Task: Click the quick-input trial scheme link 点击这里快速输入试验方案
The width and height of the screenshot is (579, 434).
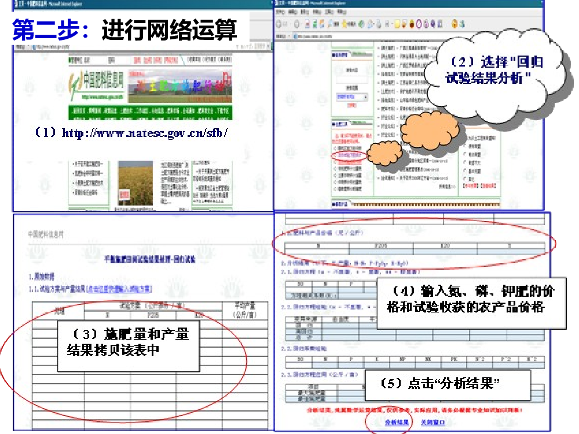Action: point(119,289)
